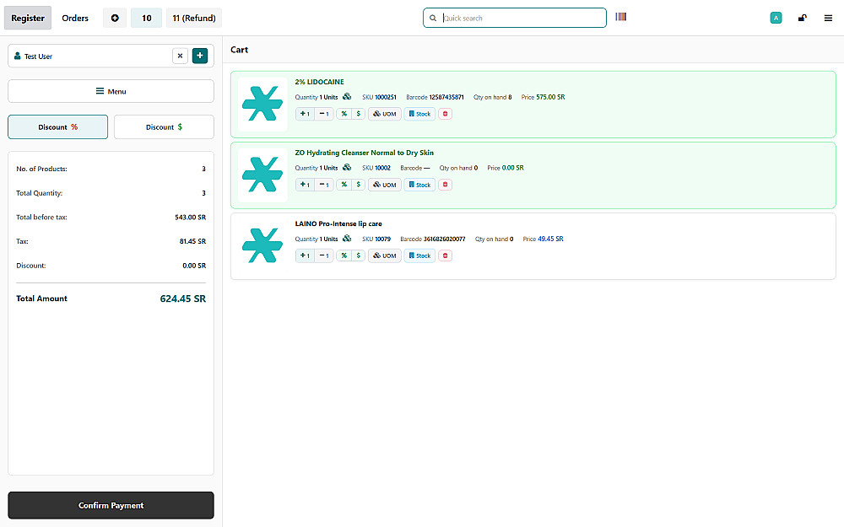The height and width of the screenshot is (527, 844).
Task: Decrease 2% LIDOCAINE quantity by one
Action: coord(324,114)
